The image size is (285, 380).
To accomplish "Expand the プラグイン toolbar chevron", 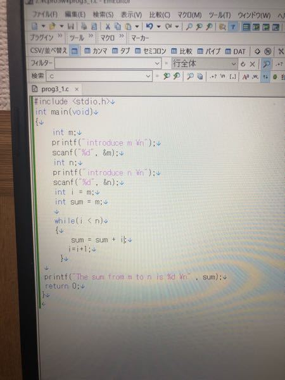I will pyautogui.click(x=60, y=36).
